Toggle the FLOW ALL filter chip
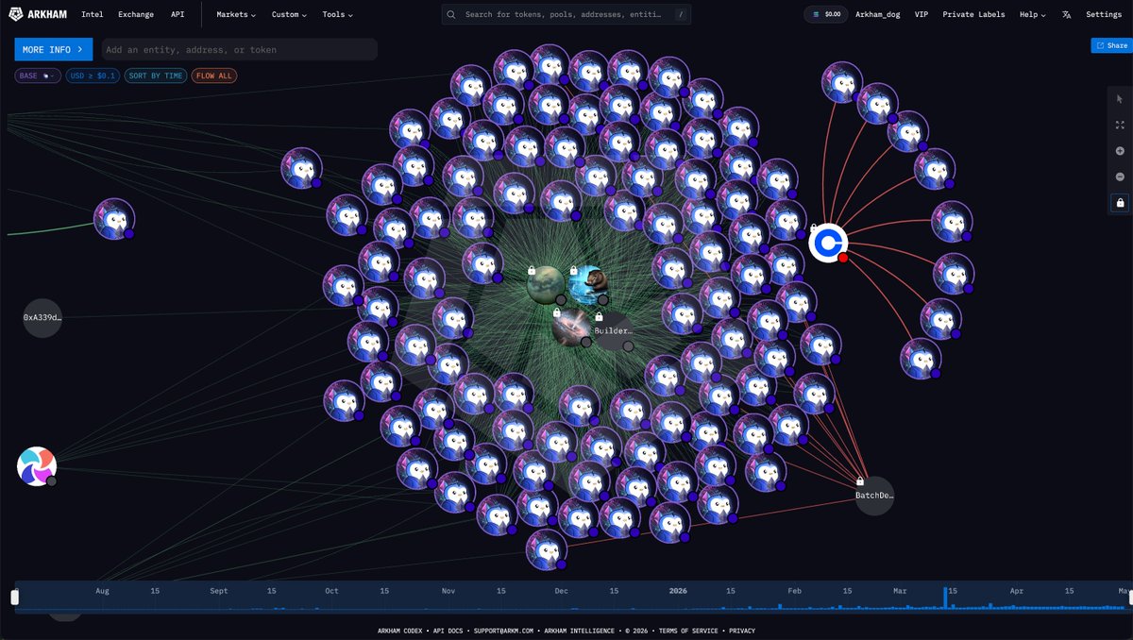The height and width of the screenshot is (640, 1133). [x=214, y=76]
